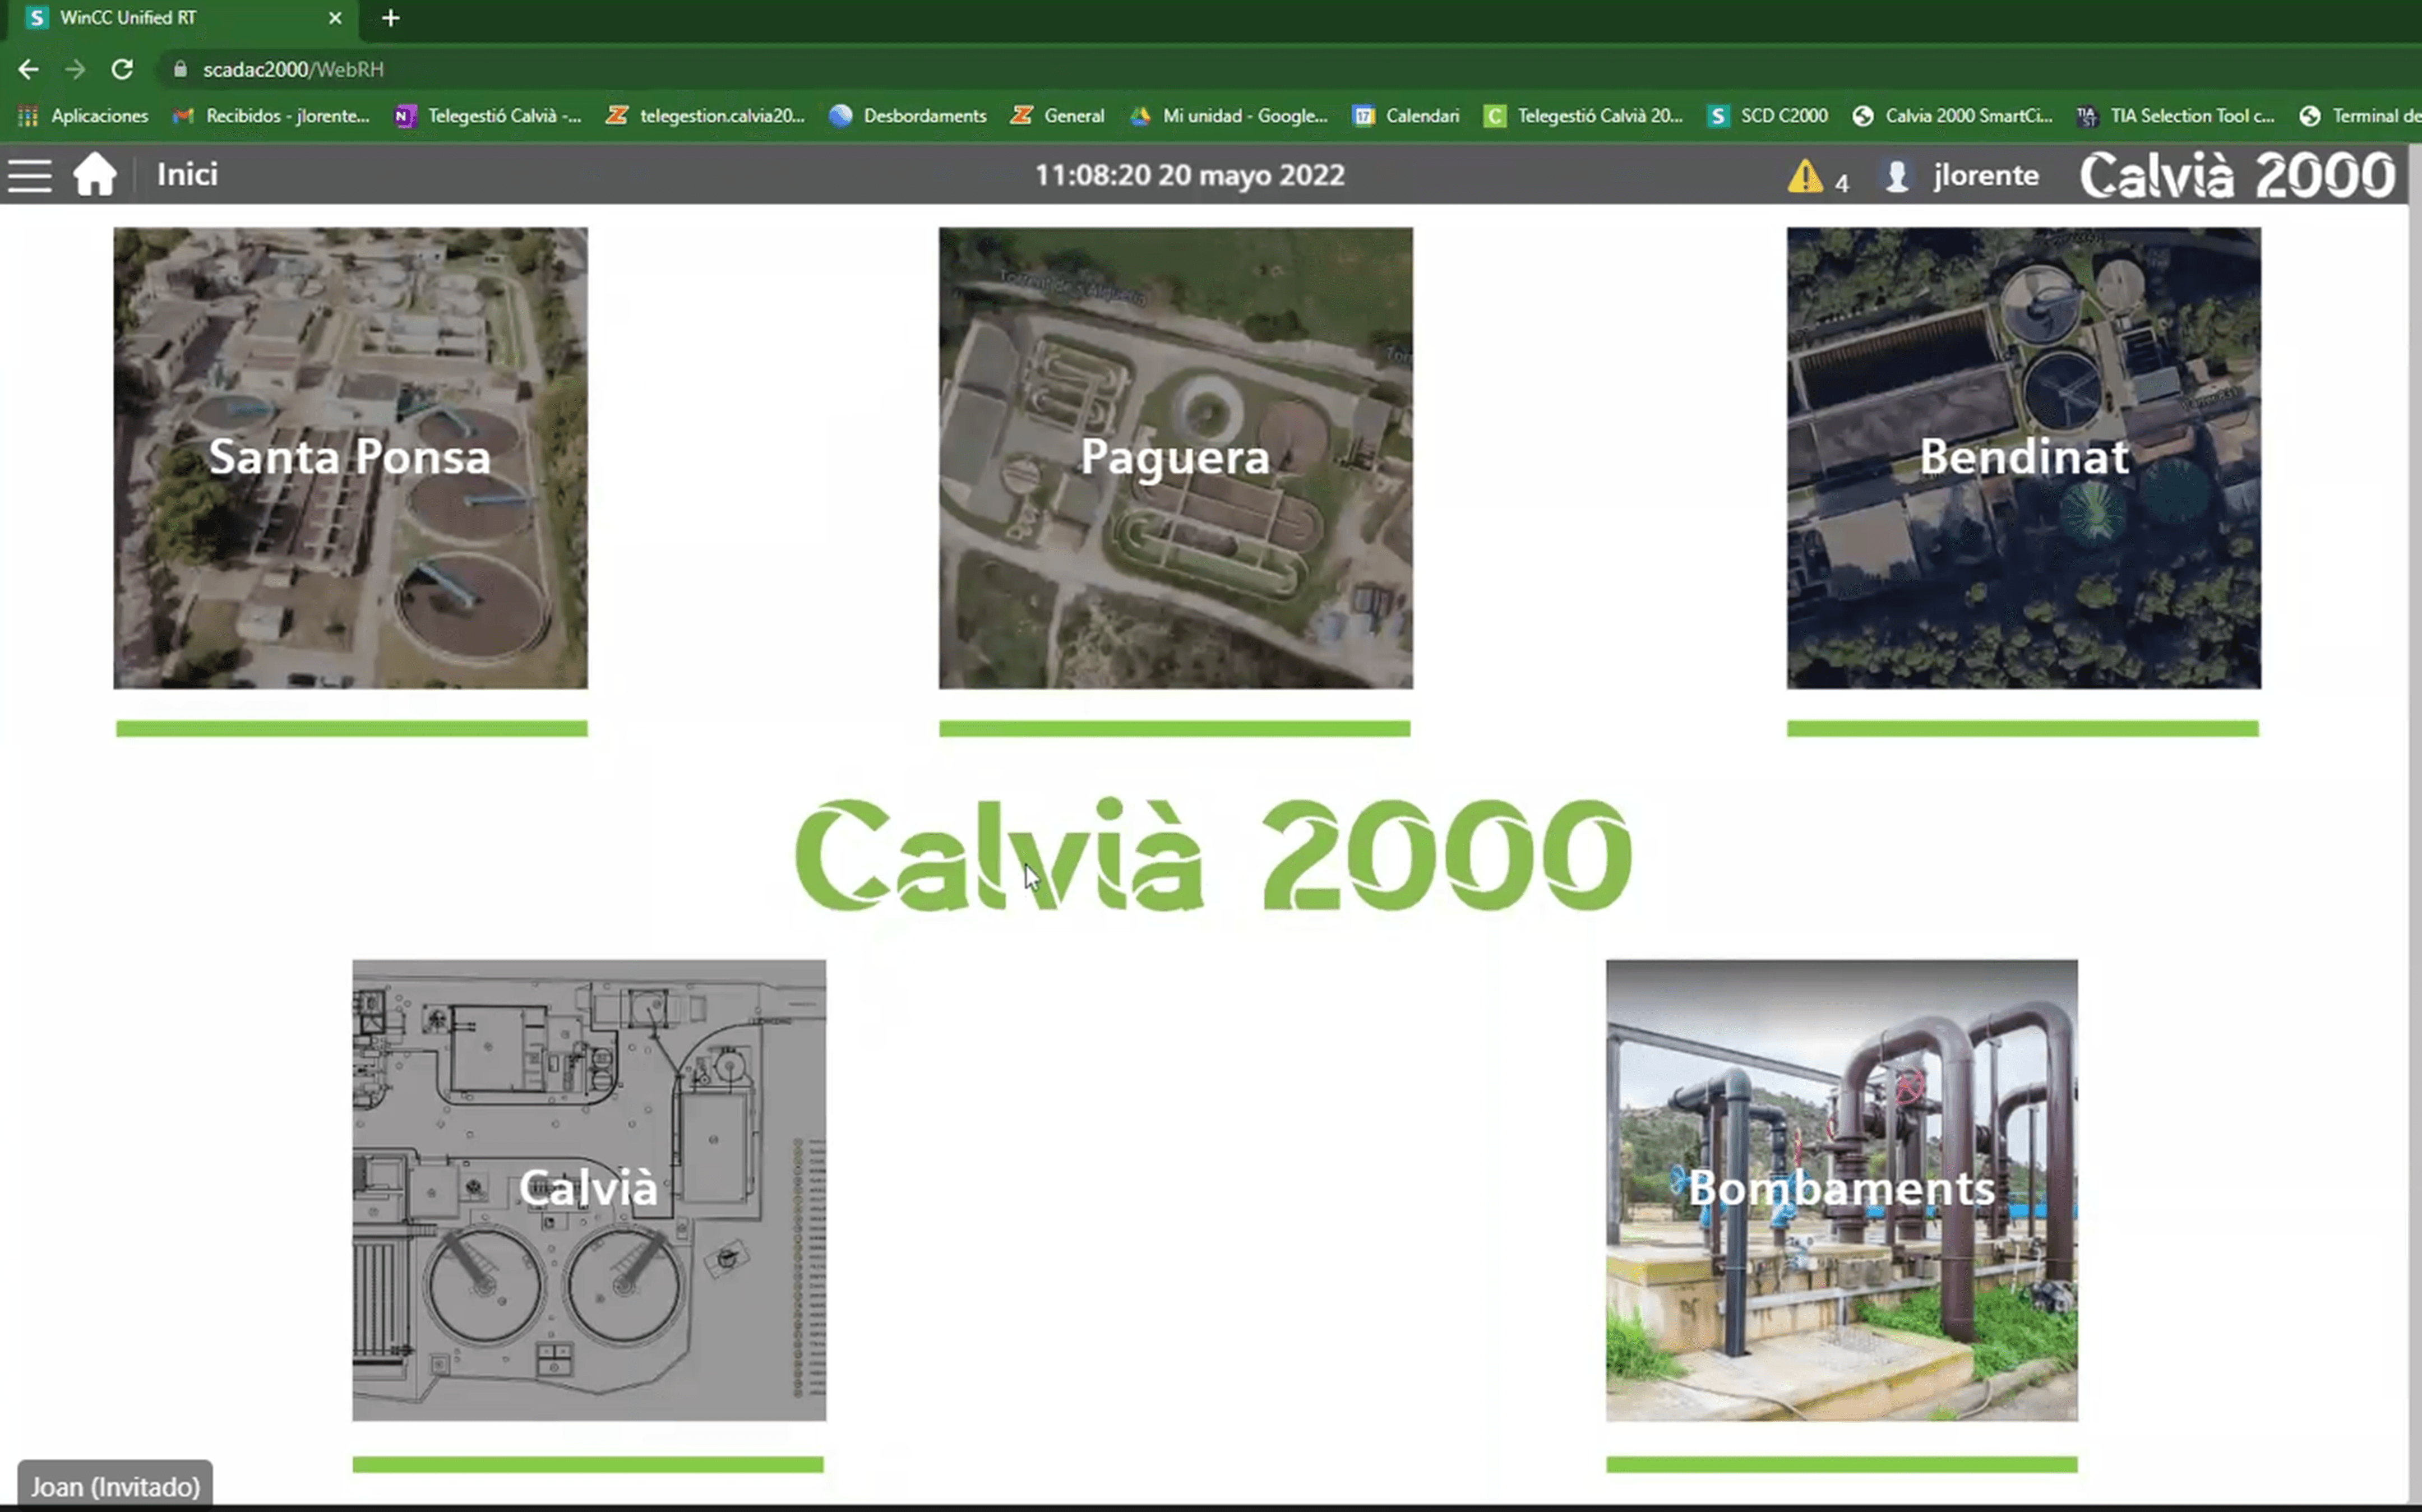Reload the page with the refresh icon
Image resolution: width=2422 pixels, height=1512 pixels.
pos(122,69)
